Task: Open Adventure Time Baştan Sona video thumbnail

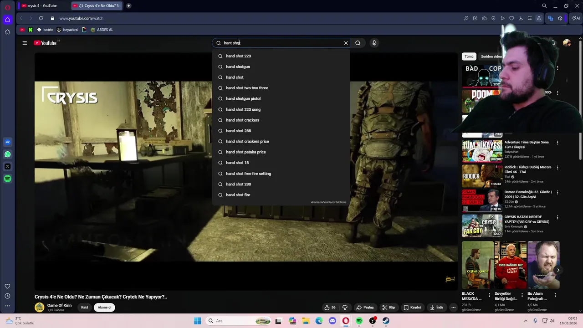Action: coord(482,150)
